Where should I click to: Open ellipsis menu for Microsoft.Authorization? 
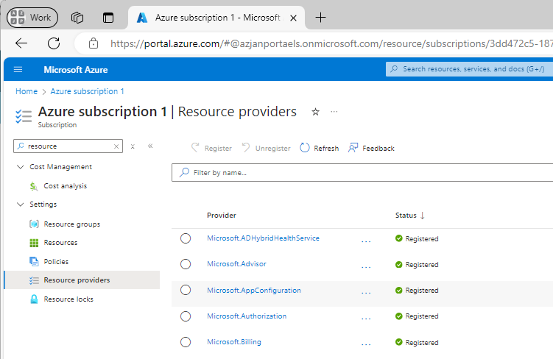click(x=366, y=318)
